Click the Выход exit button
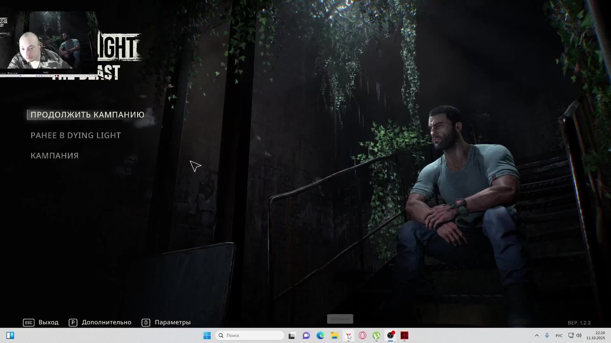 pyautogui.click(x=48, y=322)
